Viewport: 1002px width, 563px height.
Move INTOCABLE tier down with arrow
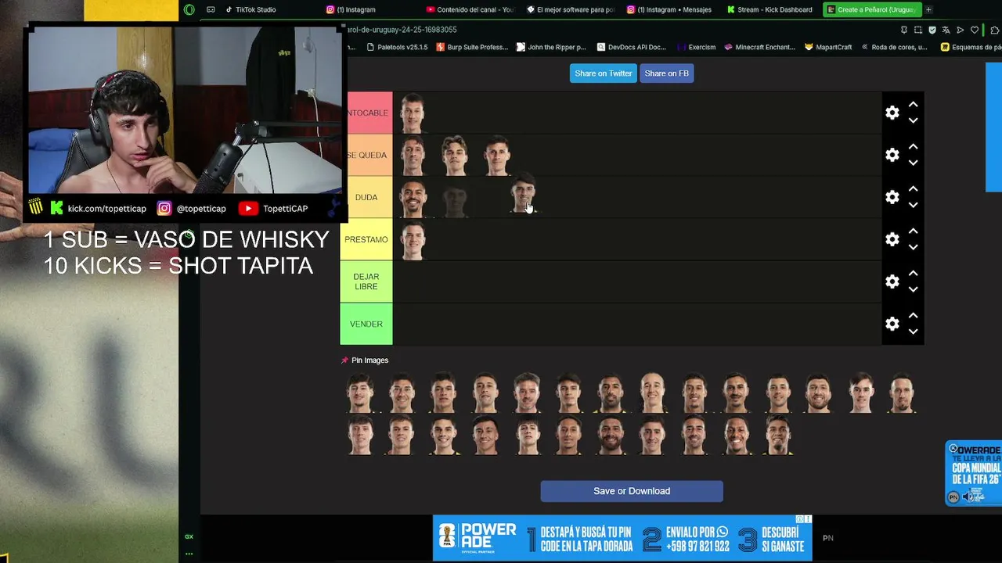tap(913, 120)
